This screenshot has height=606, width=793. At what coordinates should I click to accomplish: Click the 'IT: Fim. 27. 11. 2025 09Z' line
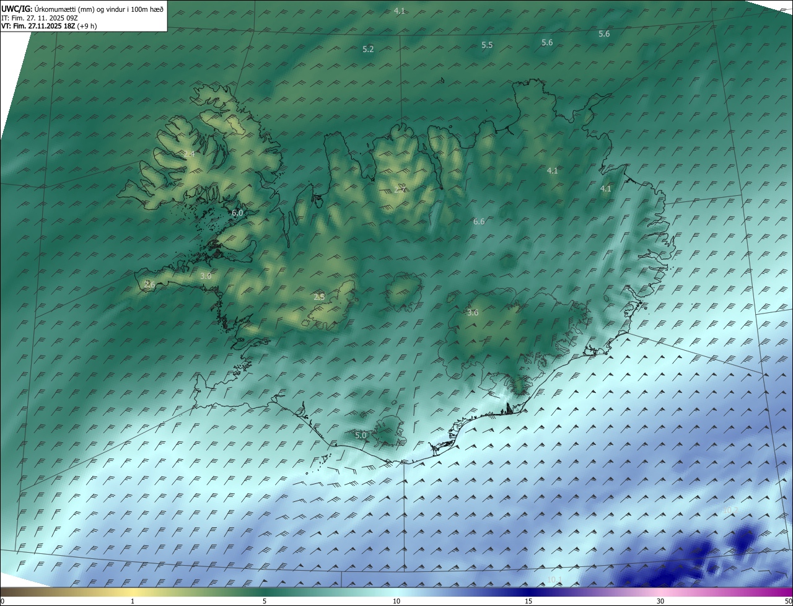40,18
